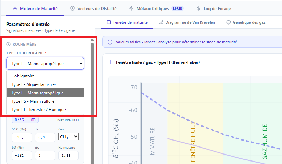
Task: Open the Métaux Critiques tab
Action: [x=156, y=9]
